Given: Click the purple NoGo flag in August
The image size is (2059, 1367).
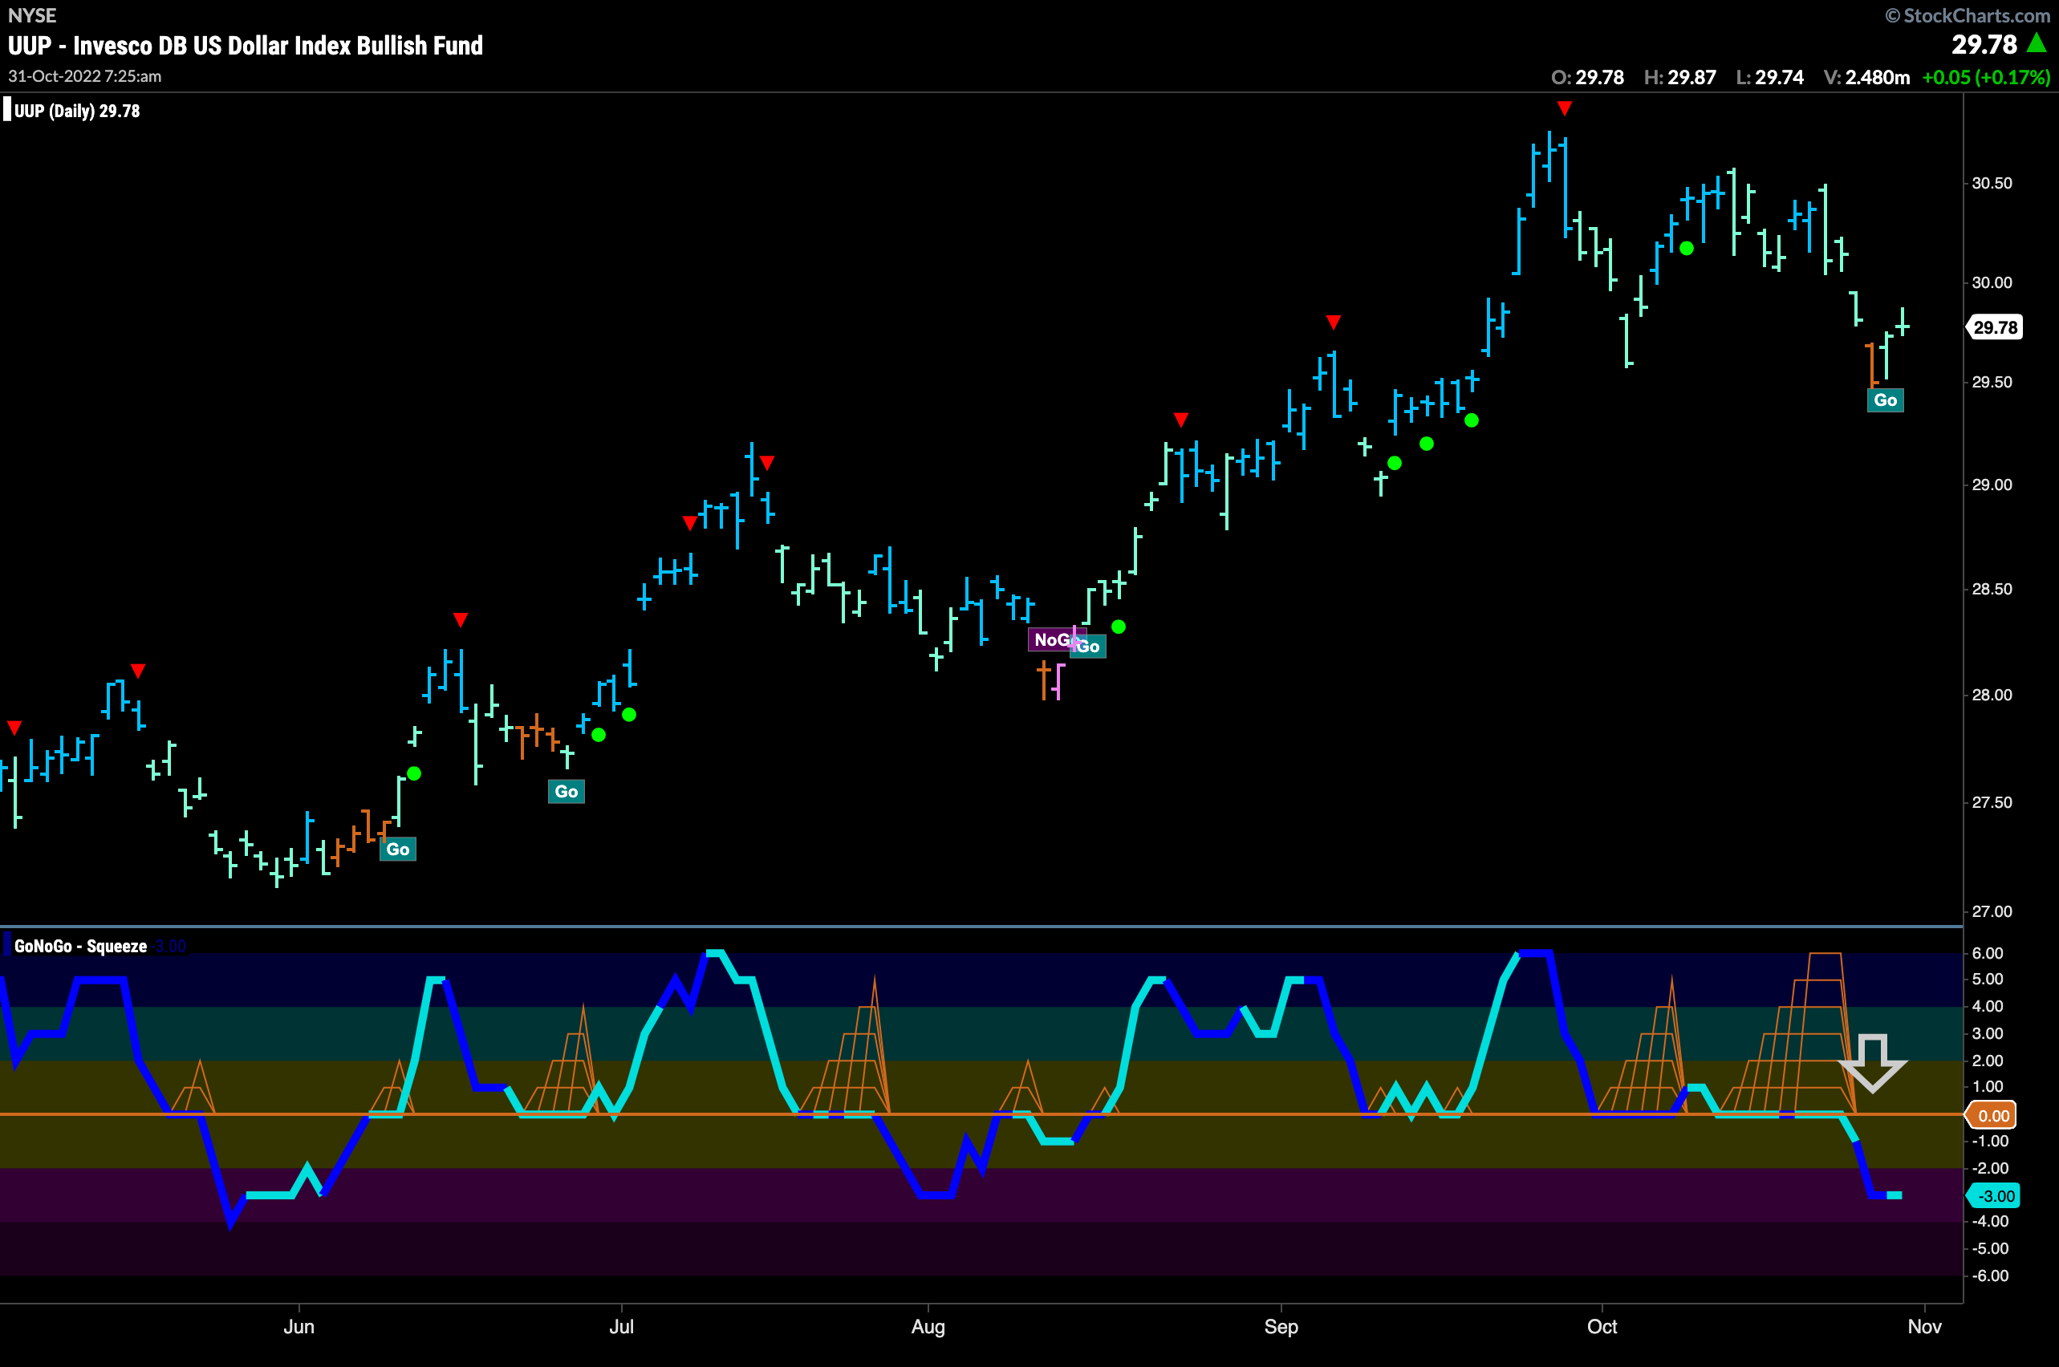Looking at the screenshot, I should pos(1052,640).
